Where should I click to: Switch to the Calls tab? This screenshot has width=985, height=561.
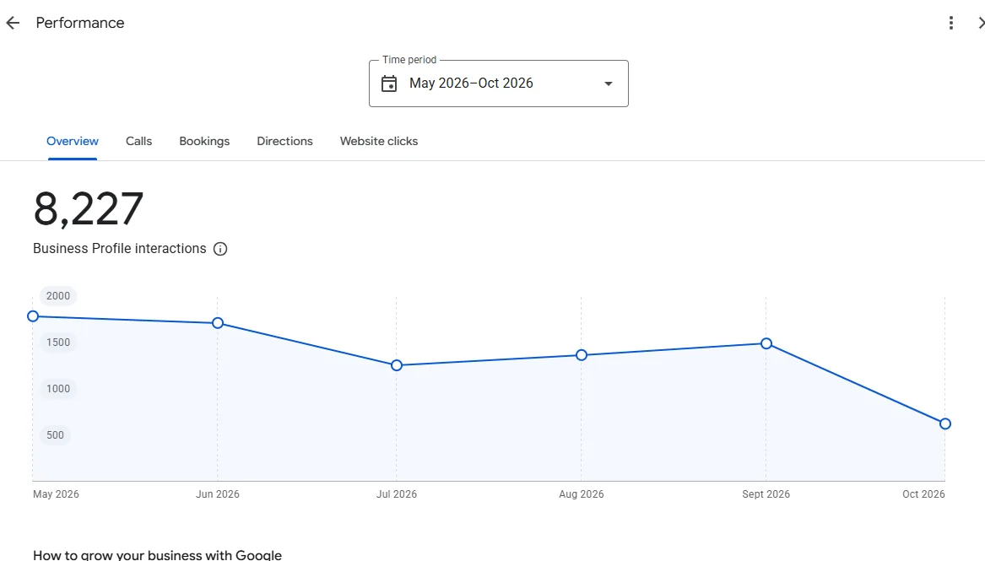[x=138, y=142]
